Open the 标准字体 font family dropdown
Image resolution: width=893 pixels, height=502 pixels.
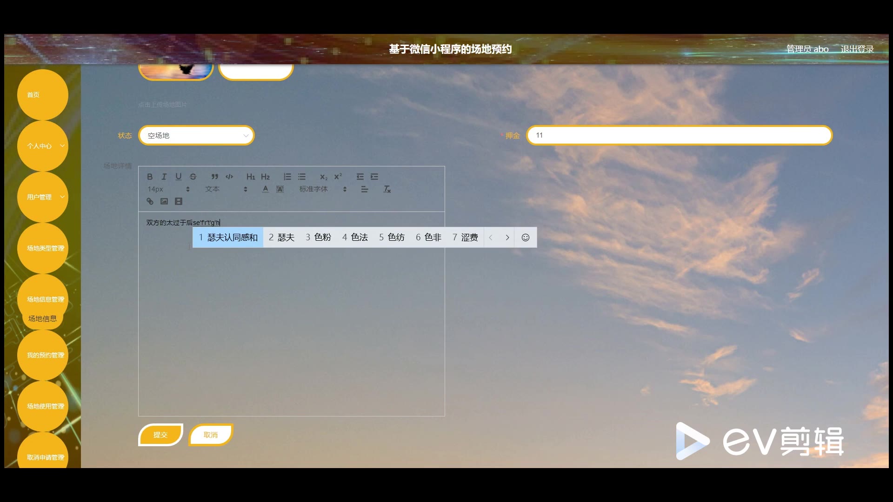click(323, 189)
